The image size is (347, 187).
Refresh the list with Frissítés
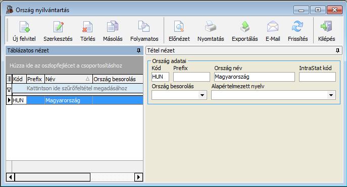[x=298, y=31]
